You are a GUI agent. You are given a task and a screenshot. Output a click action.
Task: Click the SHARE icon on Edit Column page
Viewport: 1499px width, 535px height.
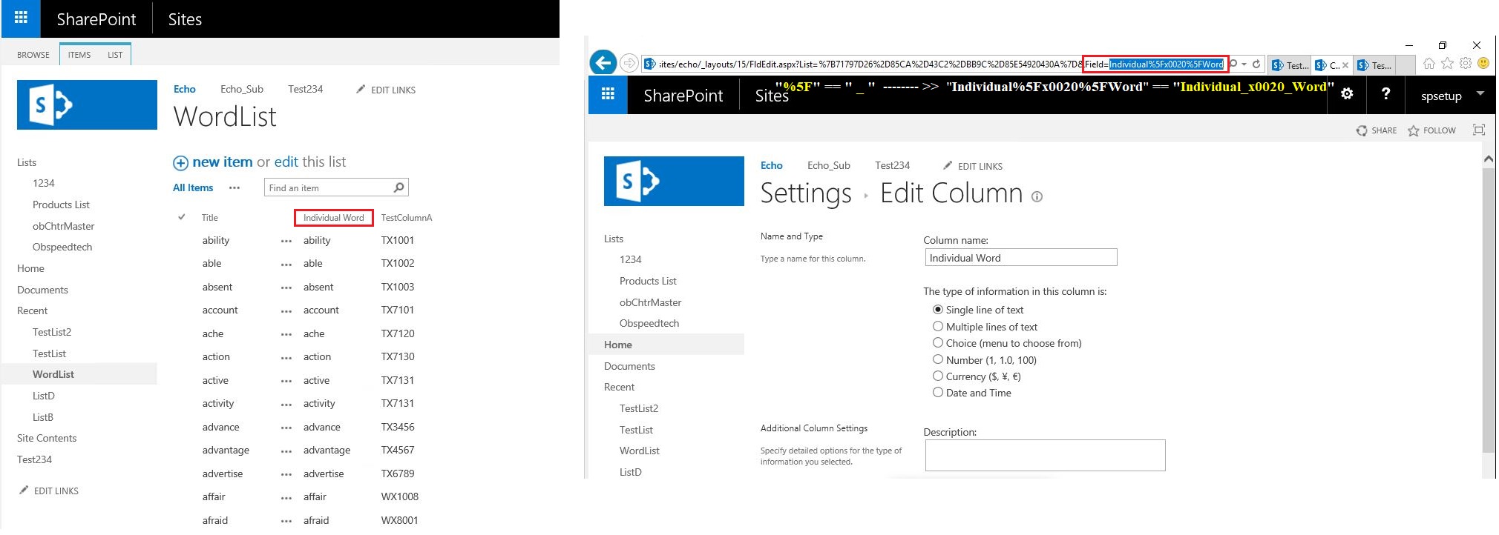(x=1362, y=130)
